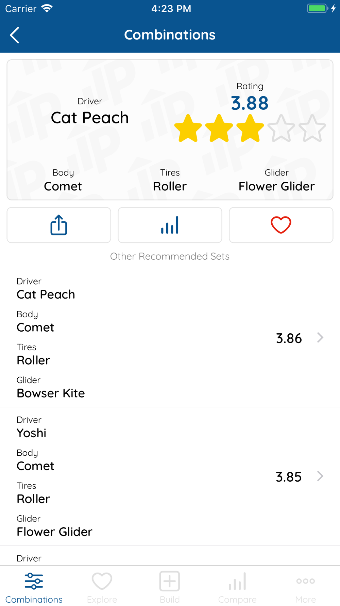Expand the 3.85 rated set chevron
Screen dimensions: 340x606
click(x=320, y=476)
